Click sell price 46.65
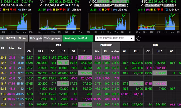The image size is (181, 108). 148,89
